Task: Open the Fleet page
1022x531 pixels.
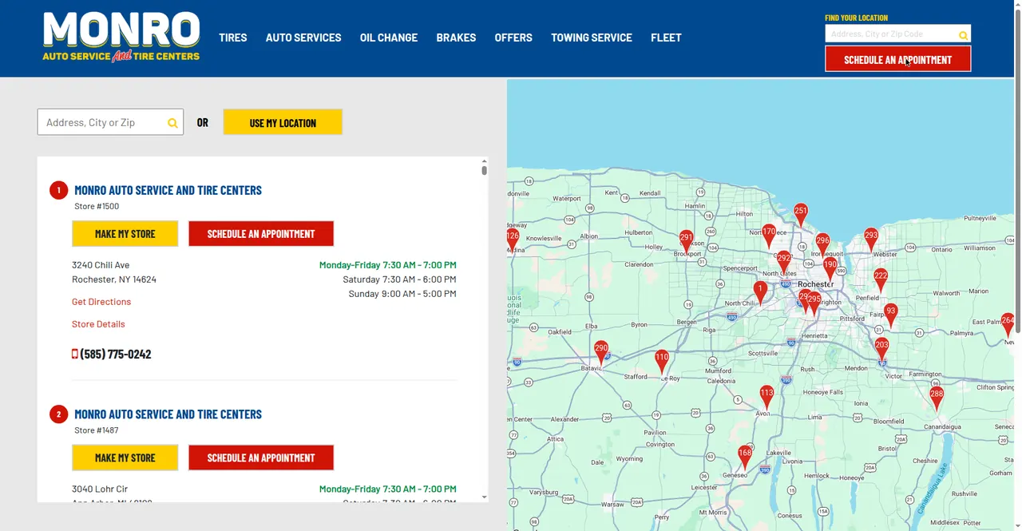Action: pyautogui.click(x=666, y=38)
